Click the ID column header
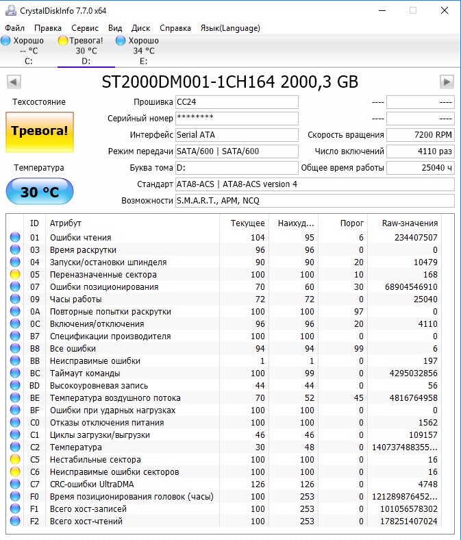461x540 pixels. point(34,223)
